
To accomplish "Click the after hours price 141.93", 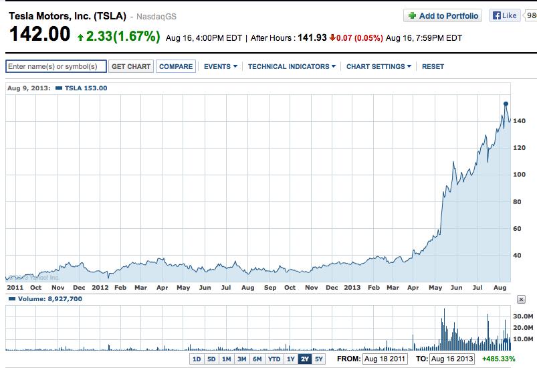I will click(x=312, y=37).
